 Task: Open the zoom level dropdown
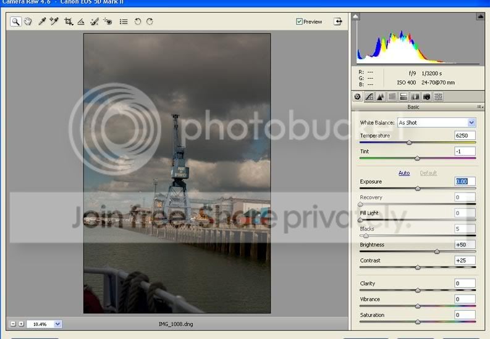point(57,324)
